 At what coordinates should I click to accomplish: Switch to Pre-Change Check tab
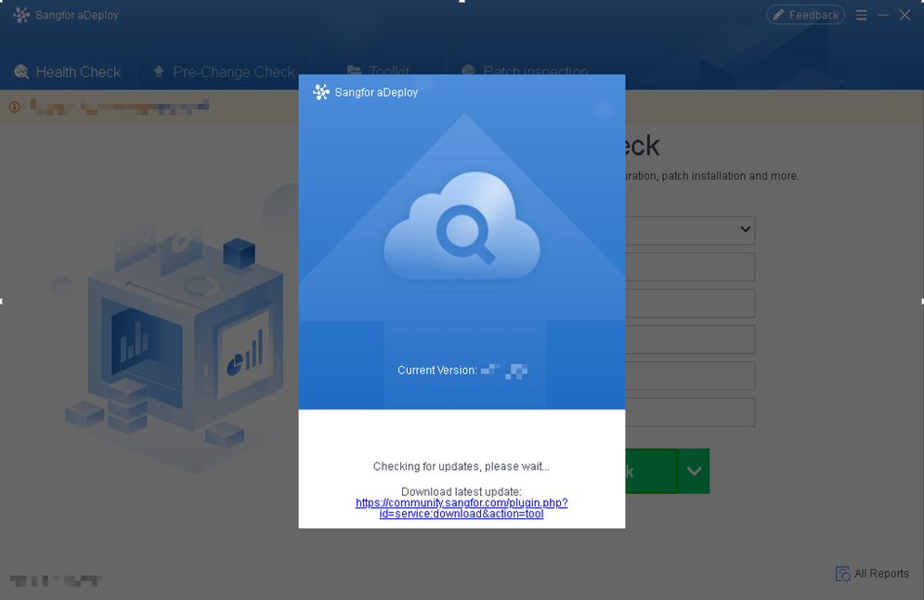[225, 72]
